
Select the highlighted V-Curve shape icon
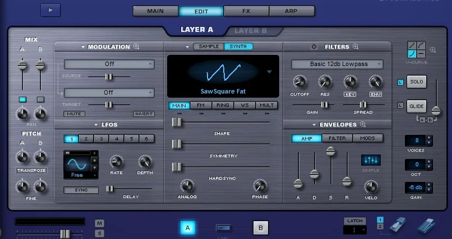(x=412, y=54)
